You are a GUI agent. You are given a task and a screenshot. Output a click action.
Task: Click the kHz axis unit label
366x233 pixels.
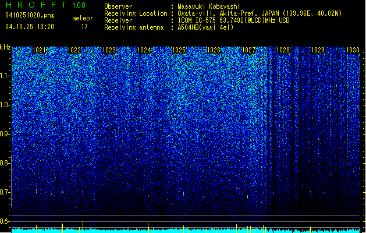5,47
